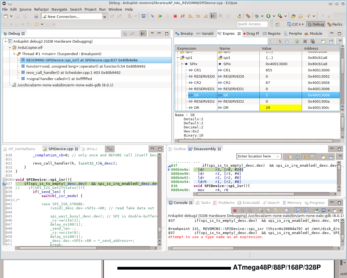Open the Packs perspective
This screenshot has width=347, height=278.
(335, 24)
